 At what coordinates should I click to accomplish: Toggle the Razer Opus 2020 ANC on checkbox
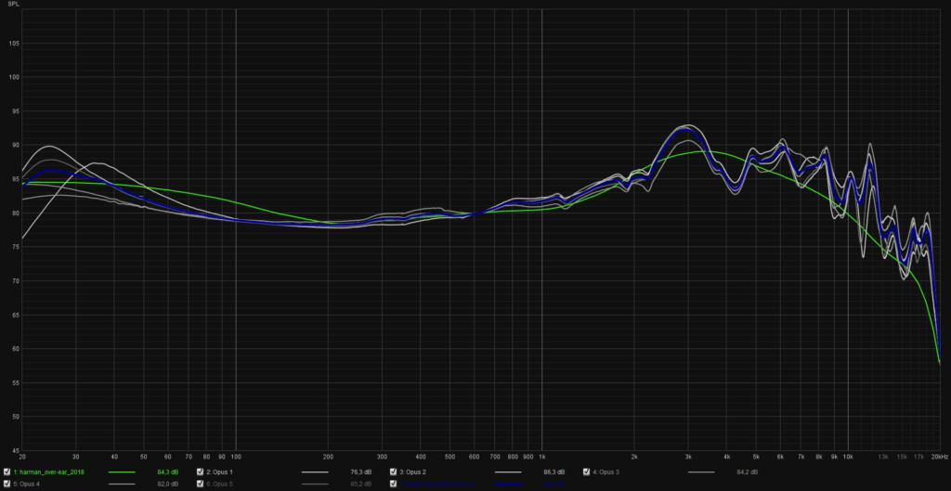point(393,484)
